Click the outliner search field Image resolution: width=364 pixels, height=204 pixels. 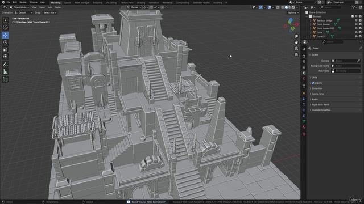pos(330,7)
